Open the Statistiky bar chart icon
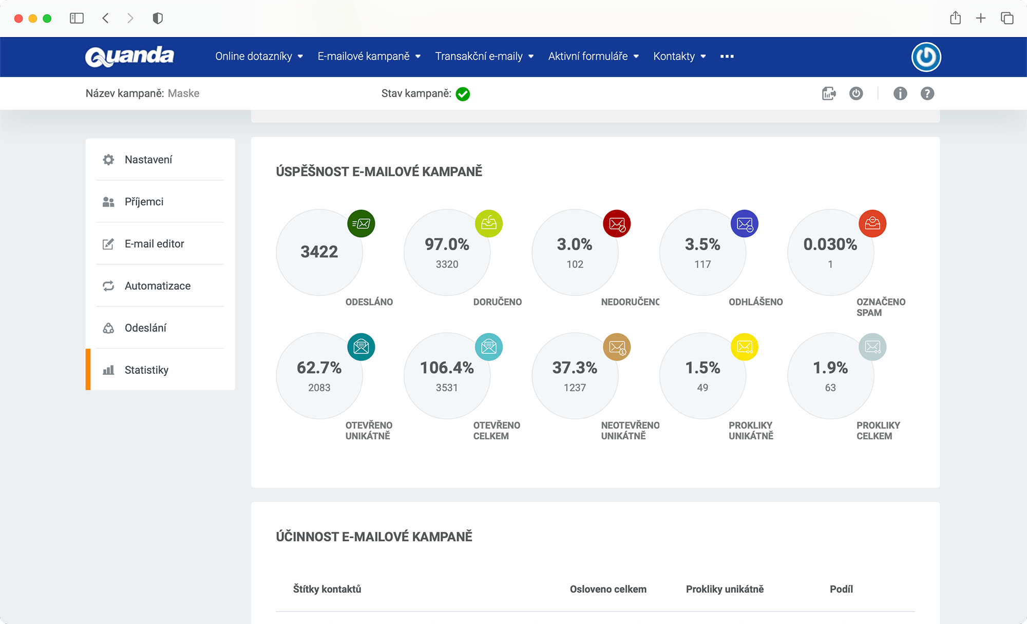This screenshot has height=624, width=1027. click(x=108, y=369)
